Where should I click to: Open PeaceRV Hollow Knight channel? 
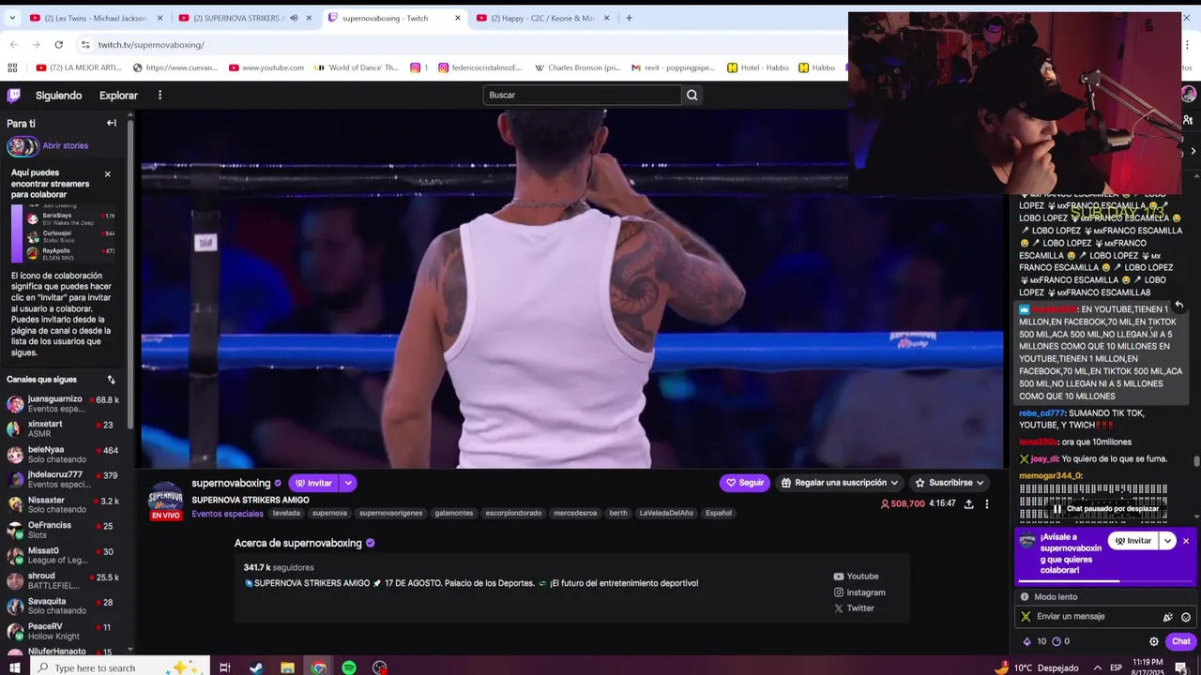[66, 632]
